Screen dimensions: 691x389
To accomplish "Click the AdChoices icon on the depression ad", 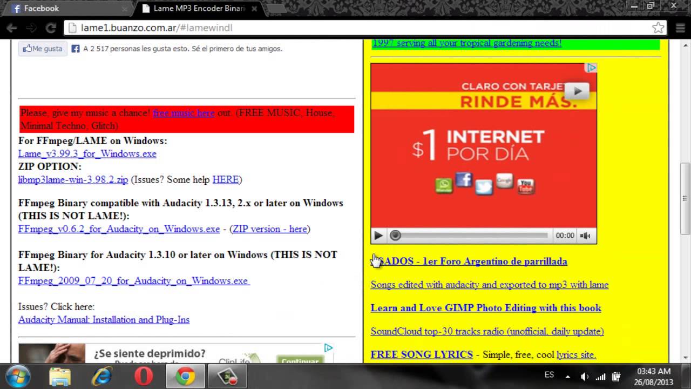I will pos(328,348).
